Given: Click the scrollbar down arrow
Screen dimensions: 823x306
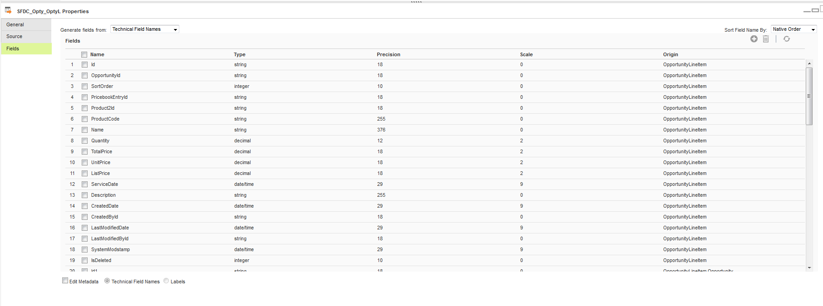Looking at the screenshot, I should click(809, 268).
